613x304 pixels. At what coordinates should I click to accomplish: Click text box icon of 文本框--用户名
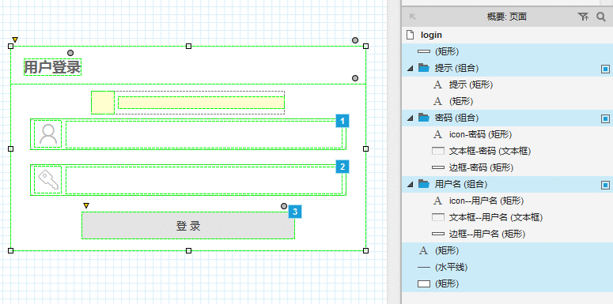(x=438, y=217)
